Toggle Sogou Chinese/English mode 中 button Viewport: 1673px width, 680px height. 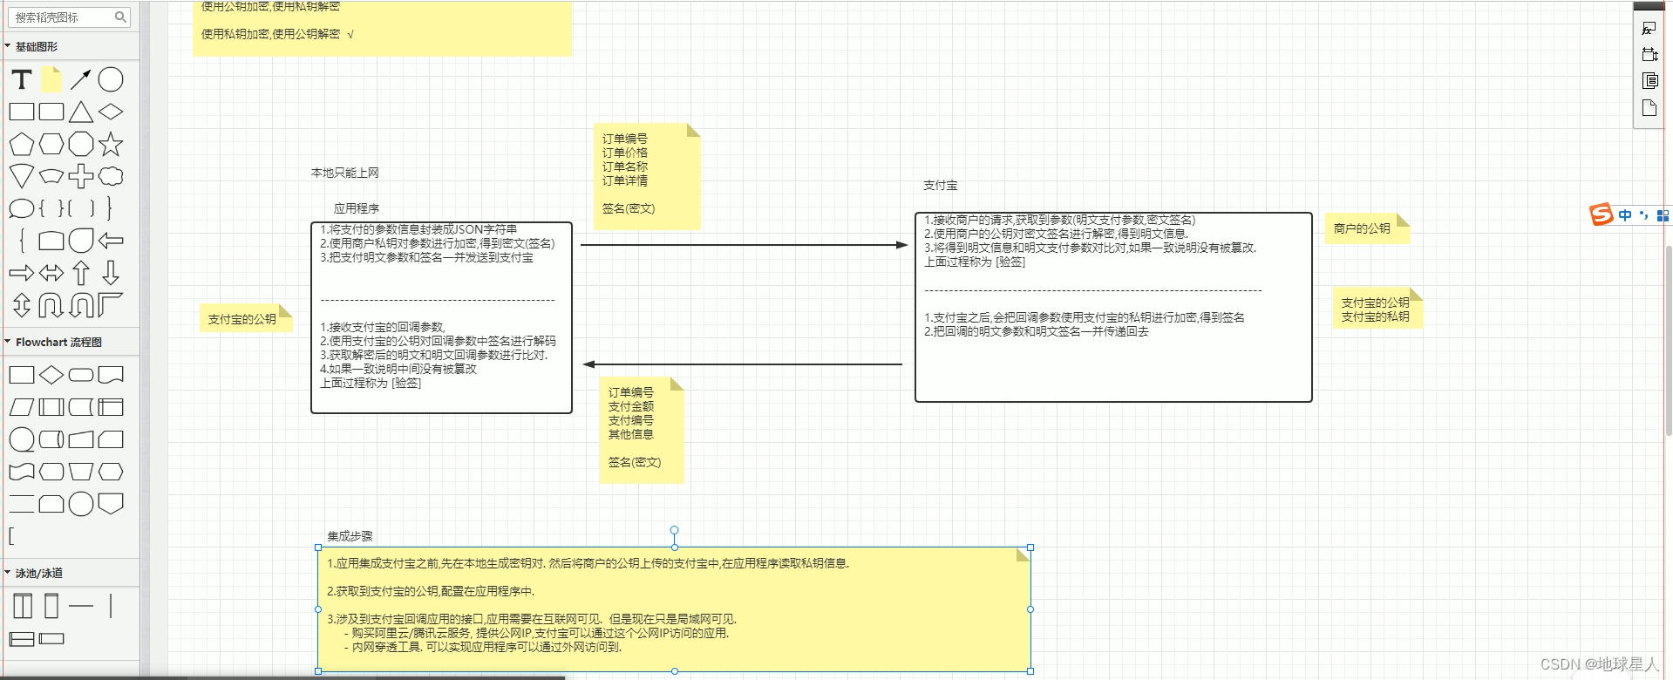point(1625,215)
